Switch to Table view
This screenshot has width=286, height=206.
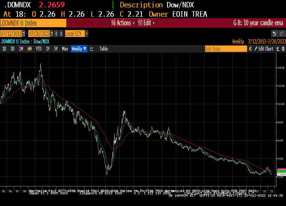[103, 49]
